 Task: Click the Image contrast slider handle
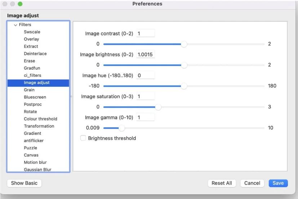(184, 44)
